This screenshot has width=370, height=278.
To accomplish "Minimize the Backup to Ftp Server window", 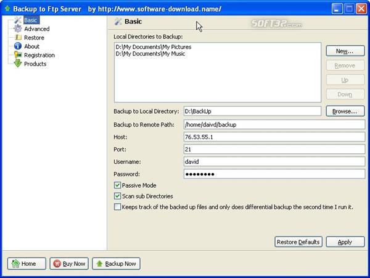I will pos(337,9).
